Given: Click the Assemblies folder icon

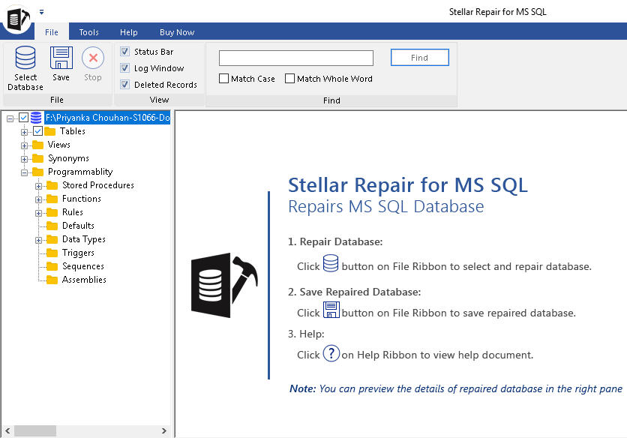Looking at the screenshot, I should point(52,280).
